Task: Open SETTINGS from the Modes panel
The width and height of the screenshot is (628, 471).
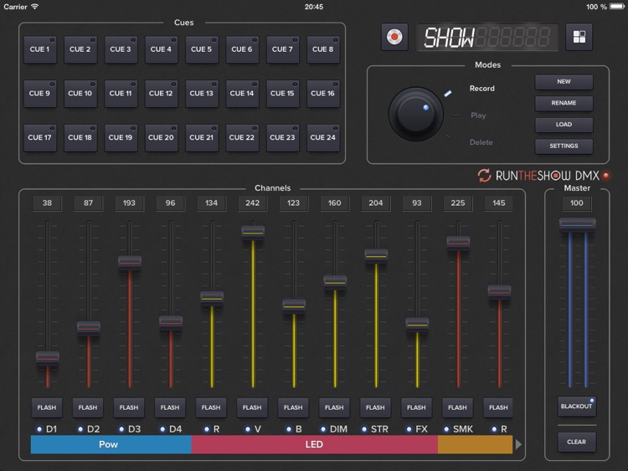Action: pyautogui.click(x=564, y=146)
